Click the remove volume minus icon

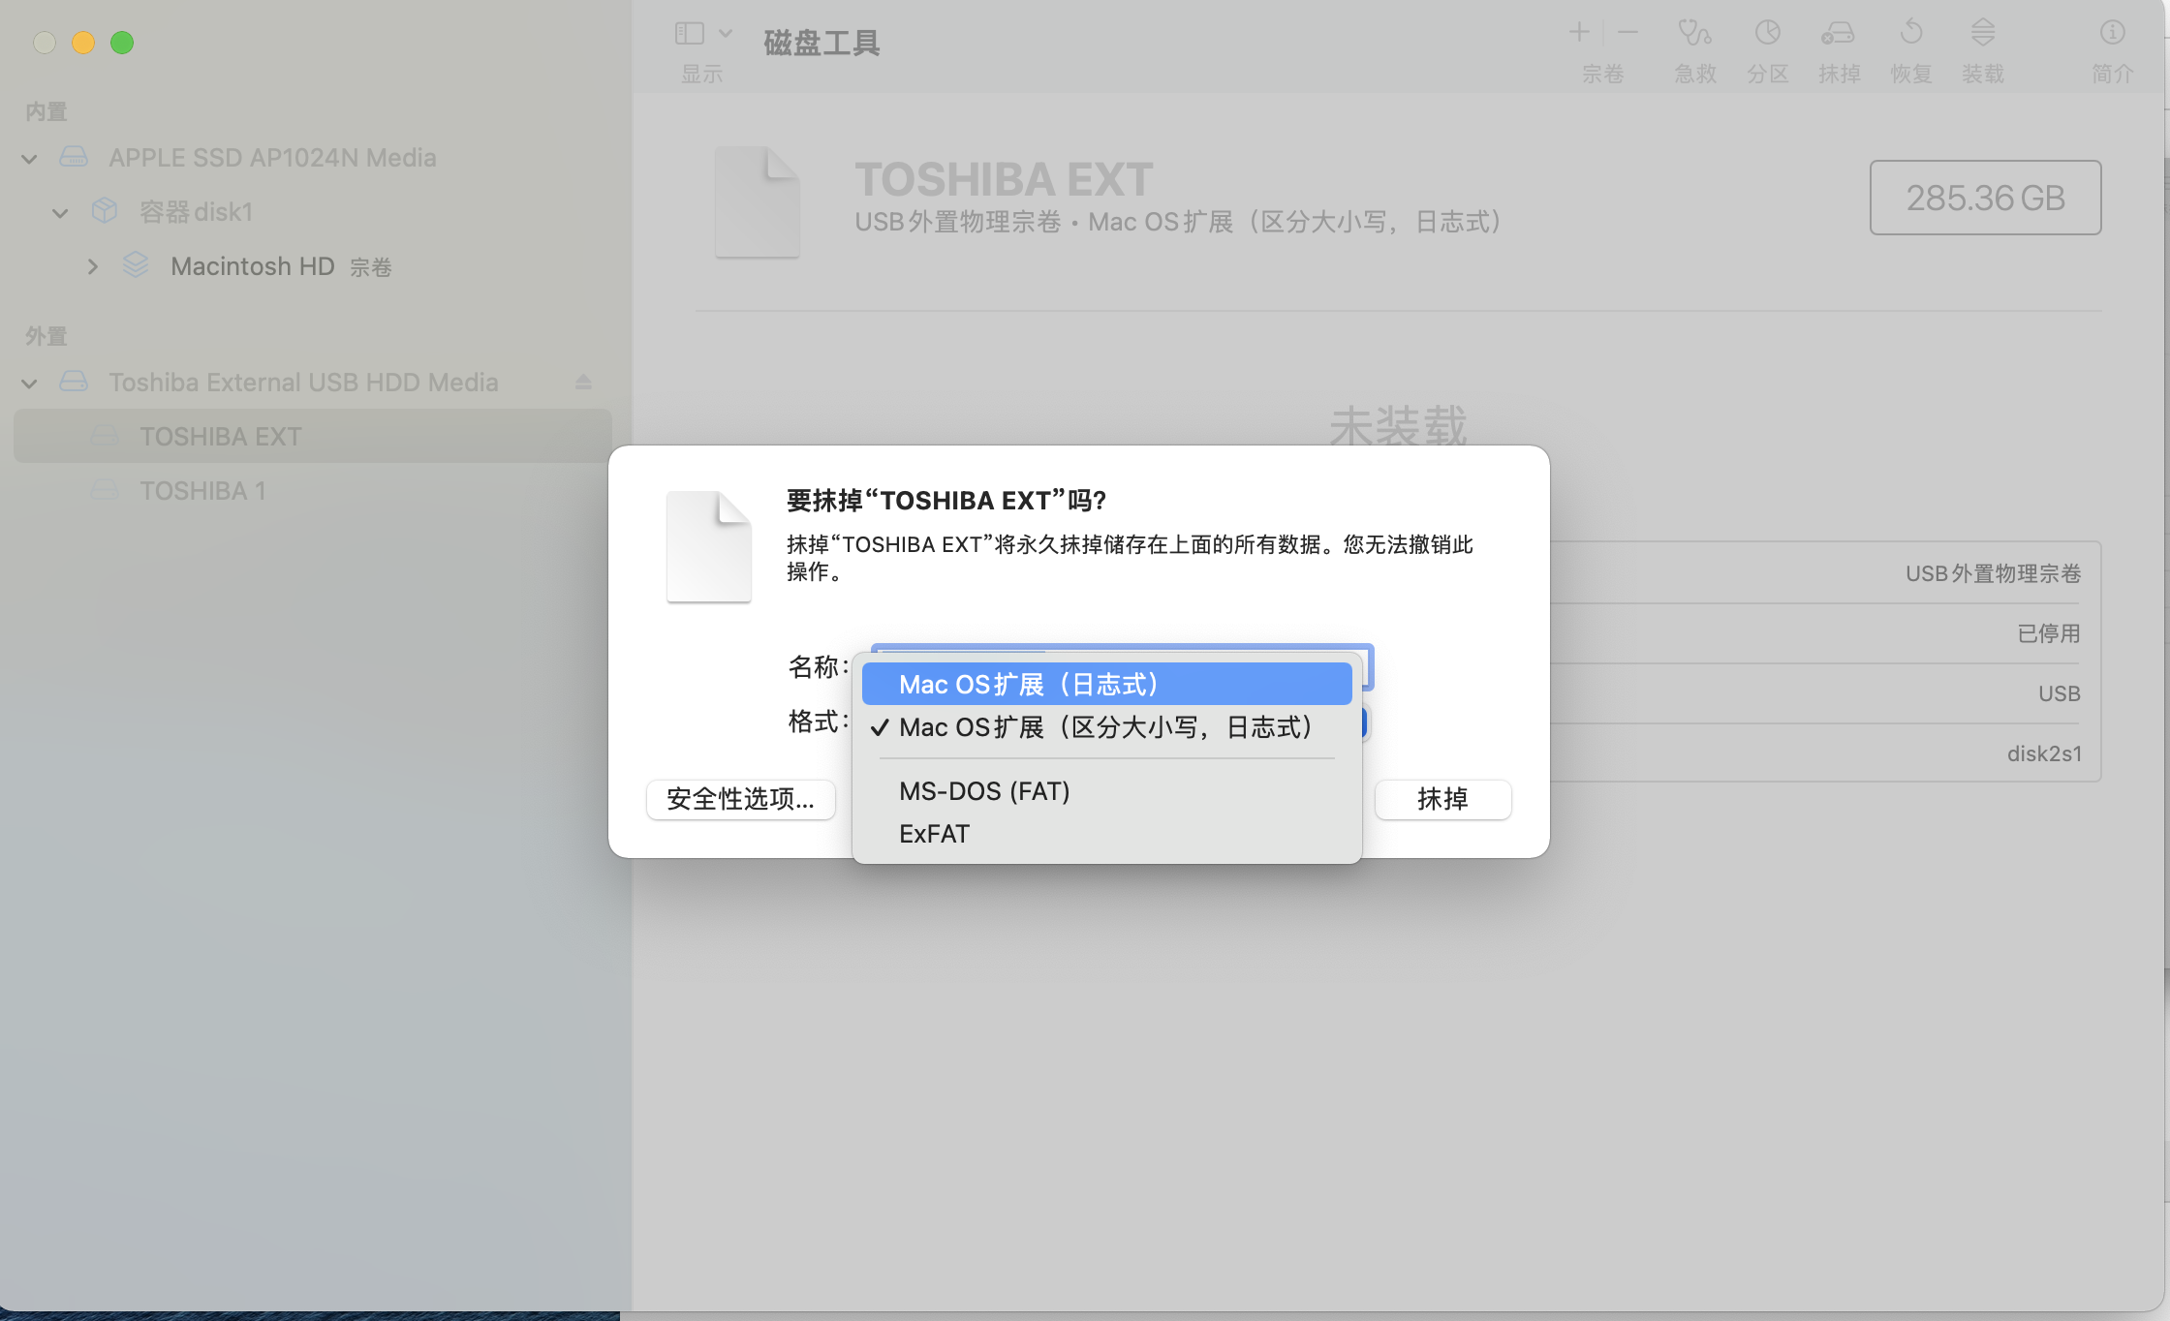1627,33
